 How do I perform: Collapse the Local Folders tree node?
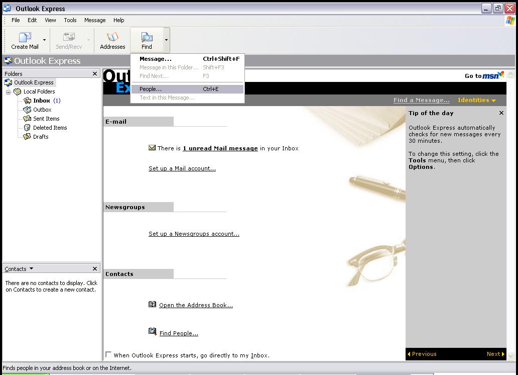[x=8, y=91]
